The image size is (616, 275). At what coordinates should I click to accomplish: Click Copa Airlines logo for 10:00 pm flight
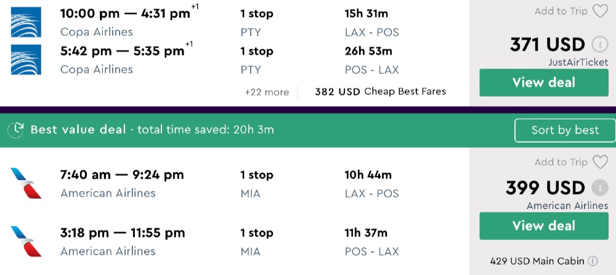26,22
